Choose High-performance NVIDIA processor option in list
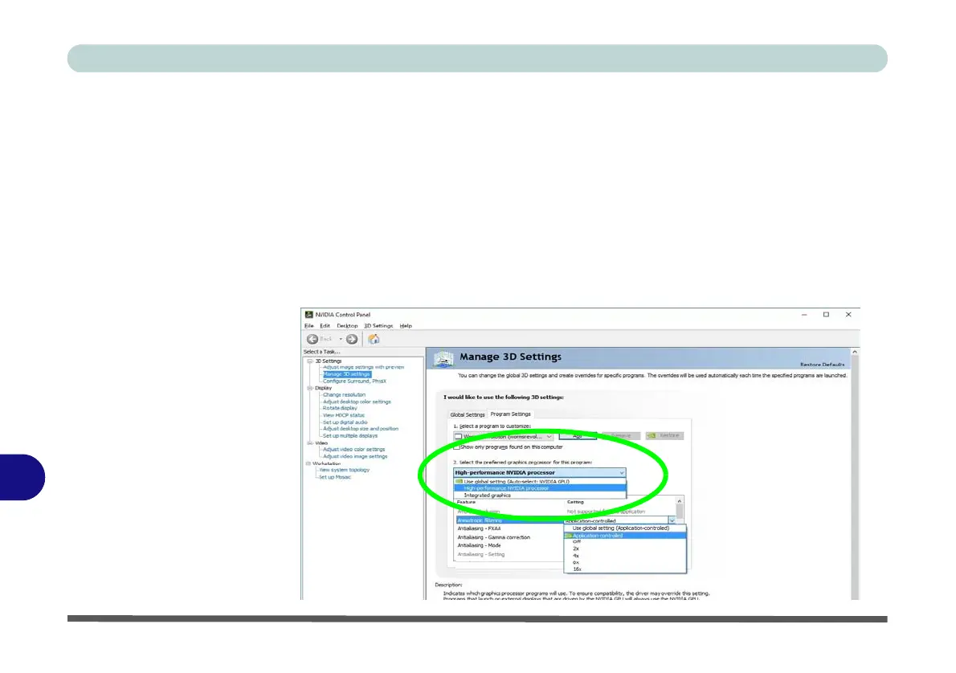The height and width of the screenshot is (673, 956). click(540, 488)
